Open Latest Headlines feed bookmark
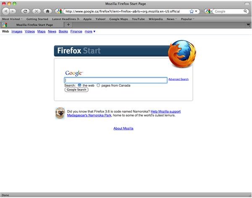 coord(66,19)
